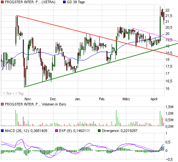Click the price axis value '17,5'
The width and height of the screenshot is (178, 162).
pos(169,66)
